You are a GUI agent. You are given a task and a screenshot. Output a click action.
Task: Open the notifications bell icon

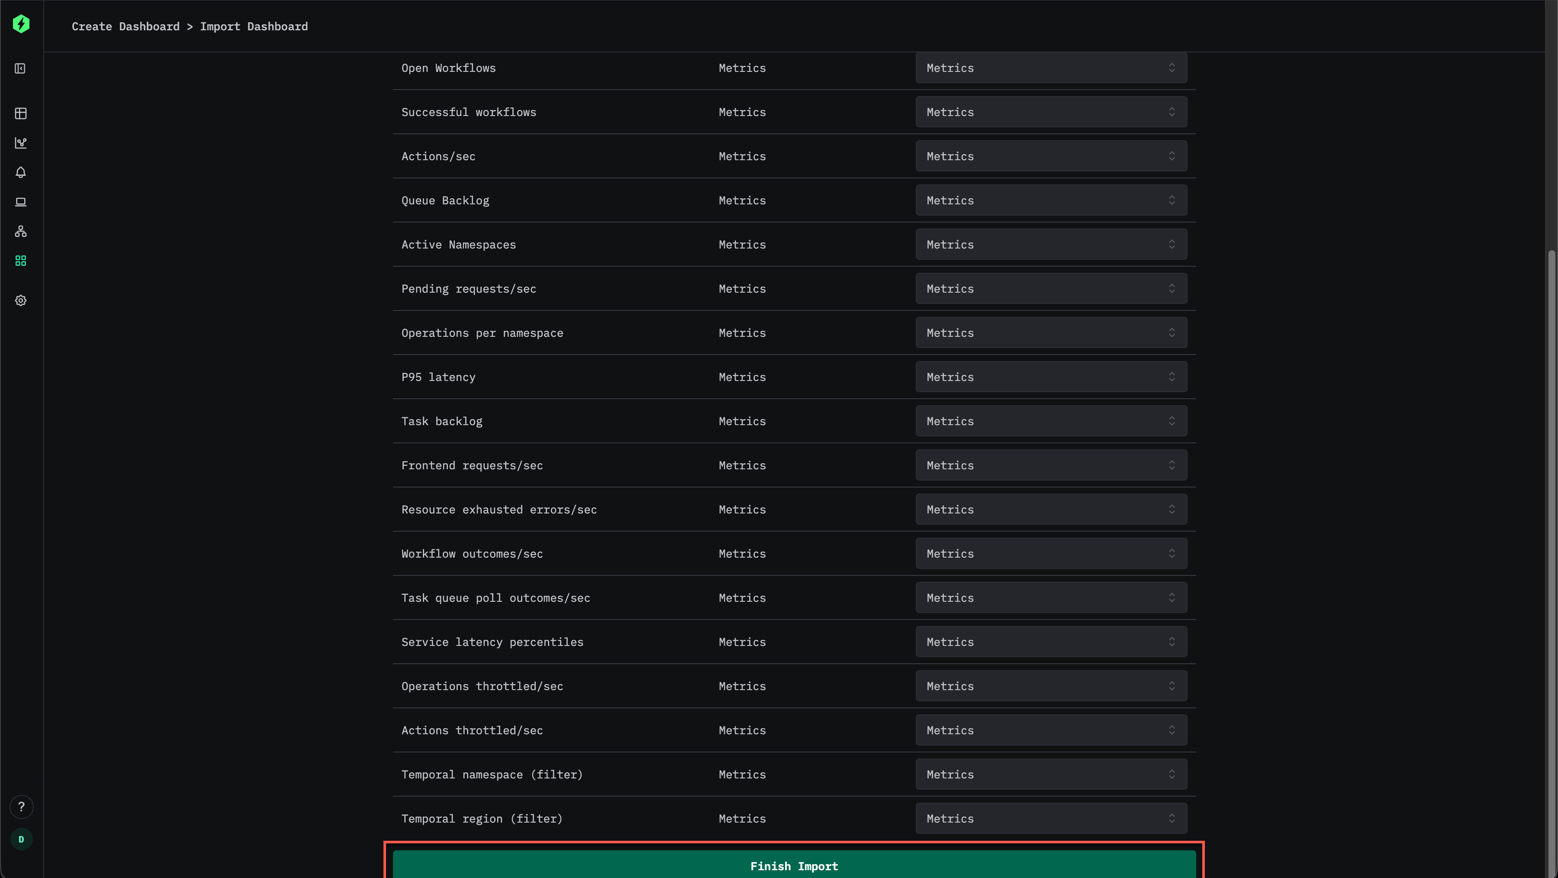pyautogui.click(x=21, y=172)
